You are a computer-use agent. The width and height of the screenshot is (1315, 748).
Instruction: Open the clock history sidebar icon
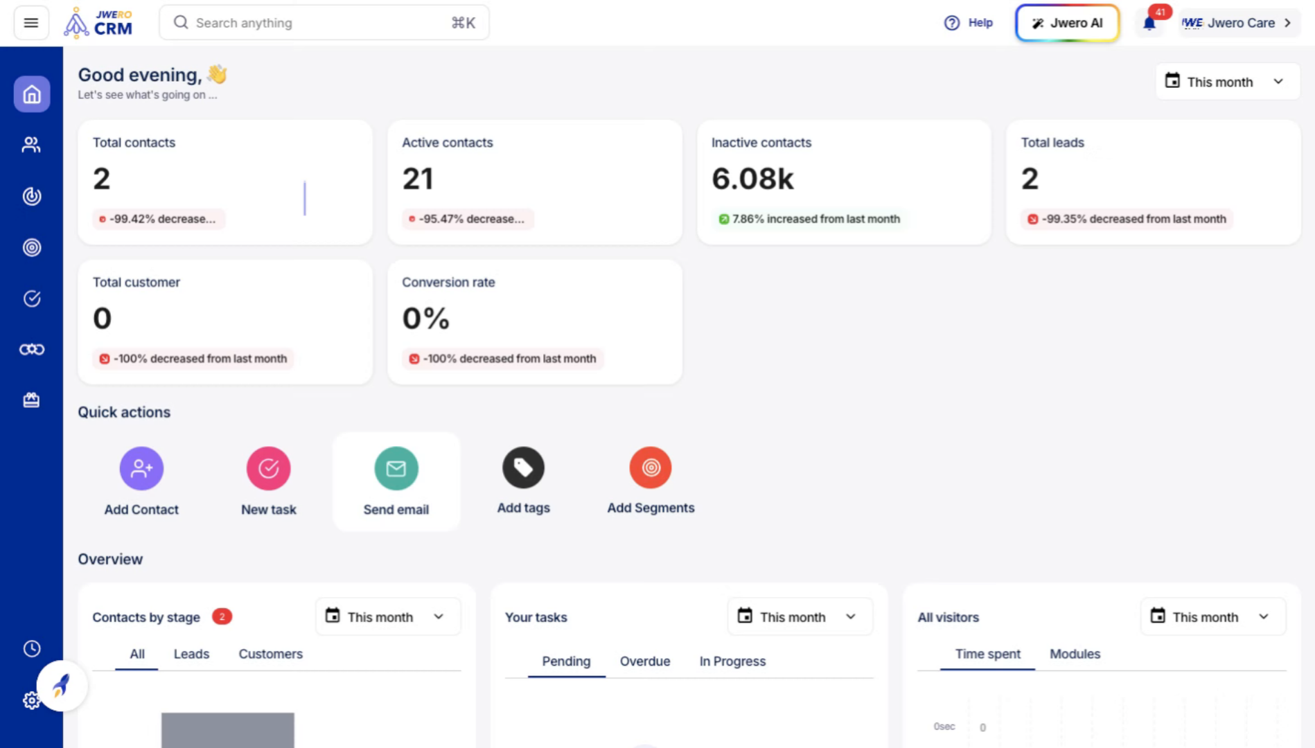31,649
